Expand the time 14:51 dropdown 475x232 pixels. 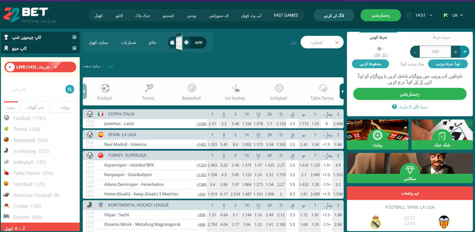pos(431,15)
